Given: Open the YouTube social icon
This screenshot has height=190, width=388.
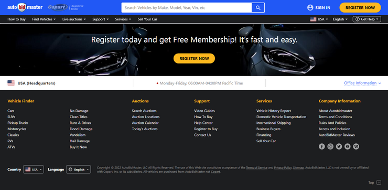Looking at the screenshot, I should (x=348, y=146).
